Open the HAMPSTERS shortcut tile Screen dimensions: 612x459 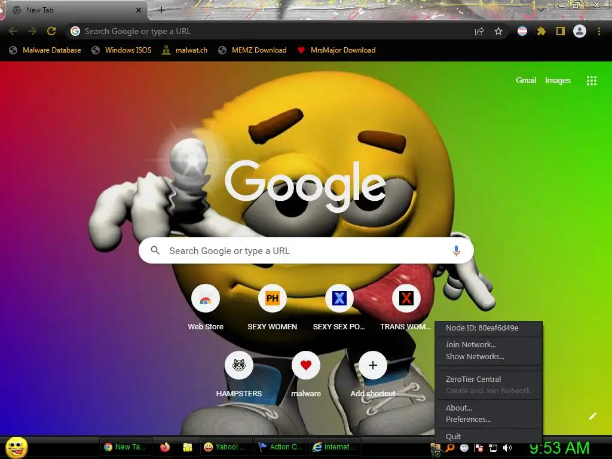[239, 375]
